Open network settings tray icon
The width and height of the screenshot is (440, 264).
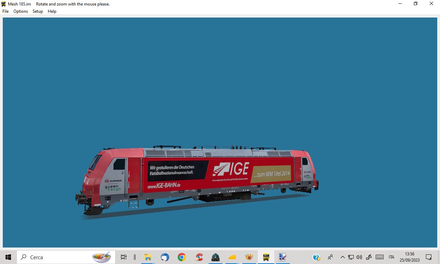(x=351, y=257)
